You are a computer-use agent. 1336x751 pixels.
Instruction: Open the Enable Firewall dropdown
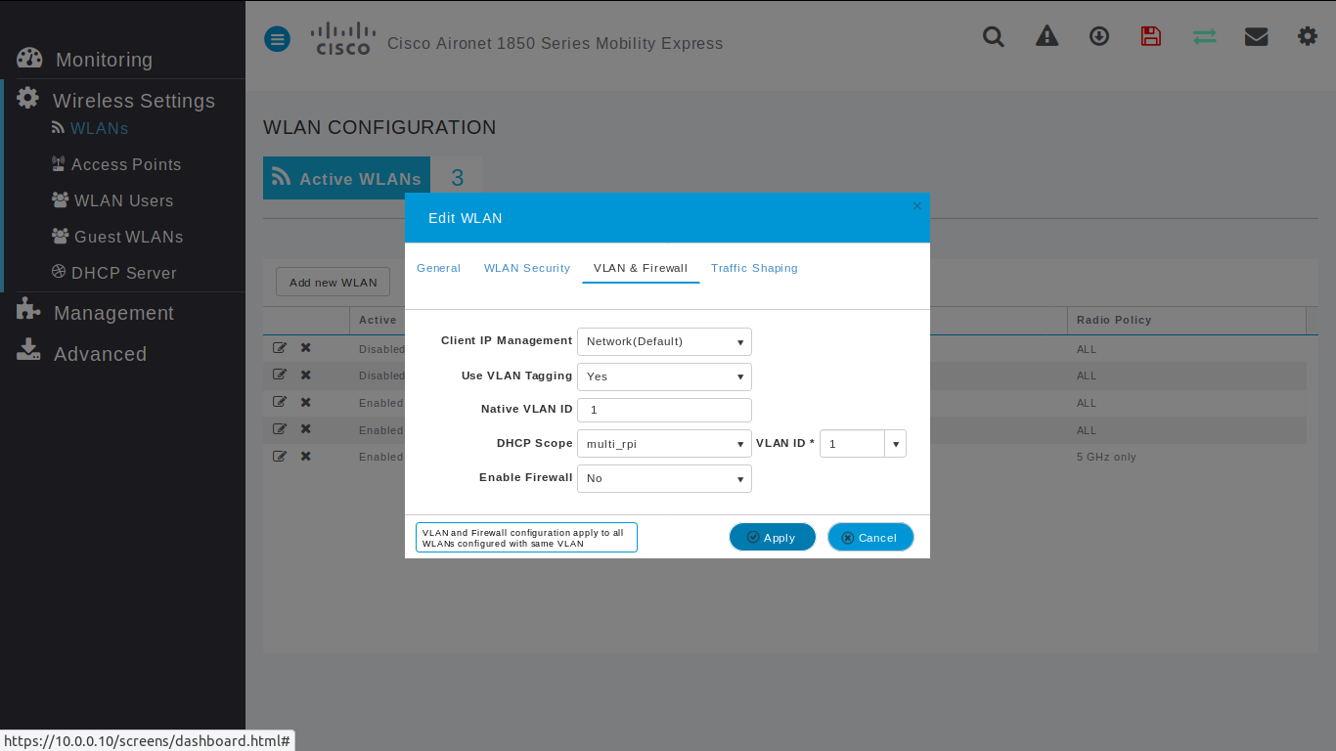664,478
